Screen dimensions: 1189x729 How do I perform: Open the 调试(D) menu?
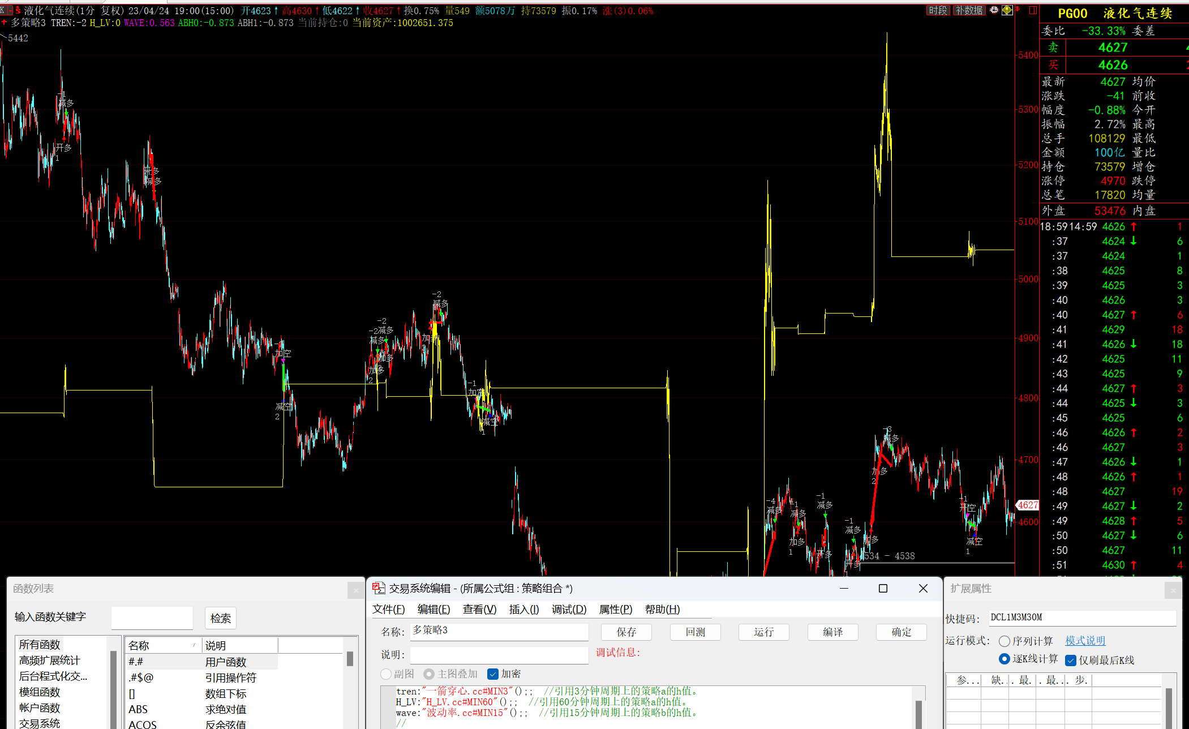point(569,610)
